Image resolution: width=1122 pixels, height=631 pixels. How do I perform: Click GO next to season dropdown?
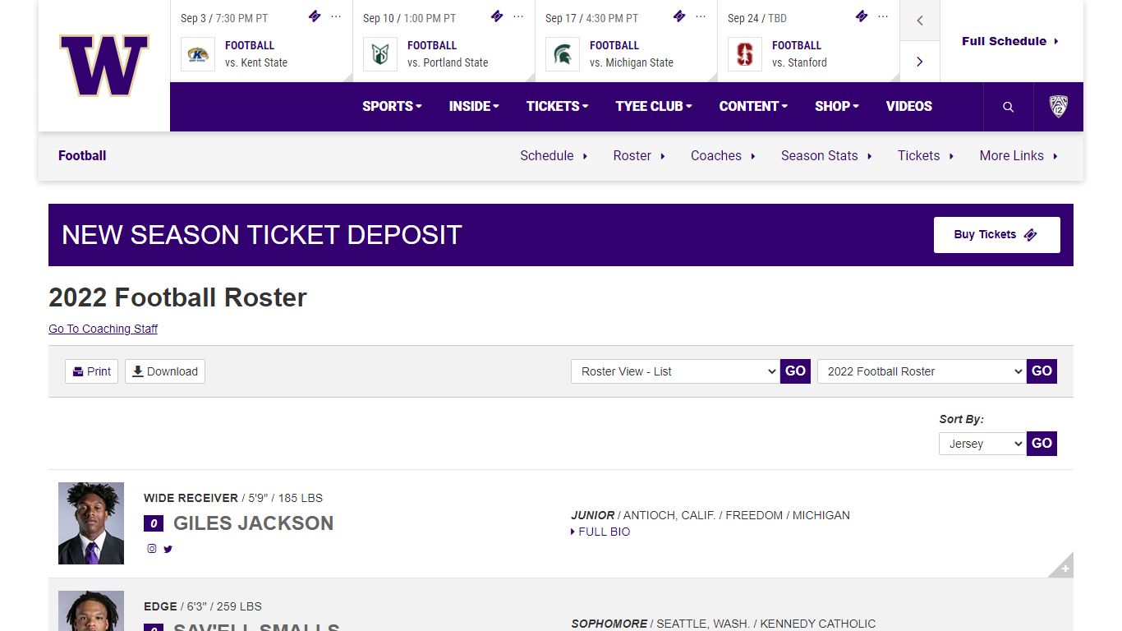[1042, 371]
